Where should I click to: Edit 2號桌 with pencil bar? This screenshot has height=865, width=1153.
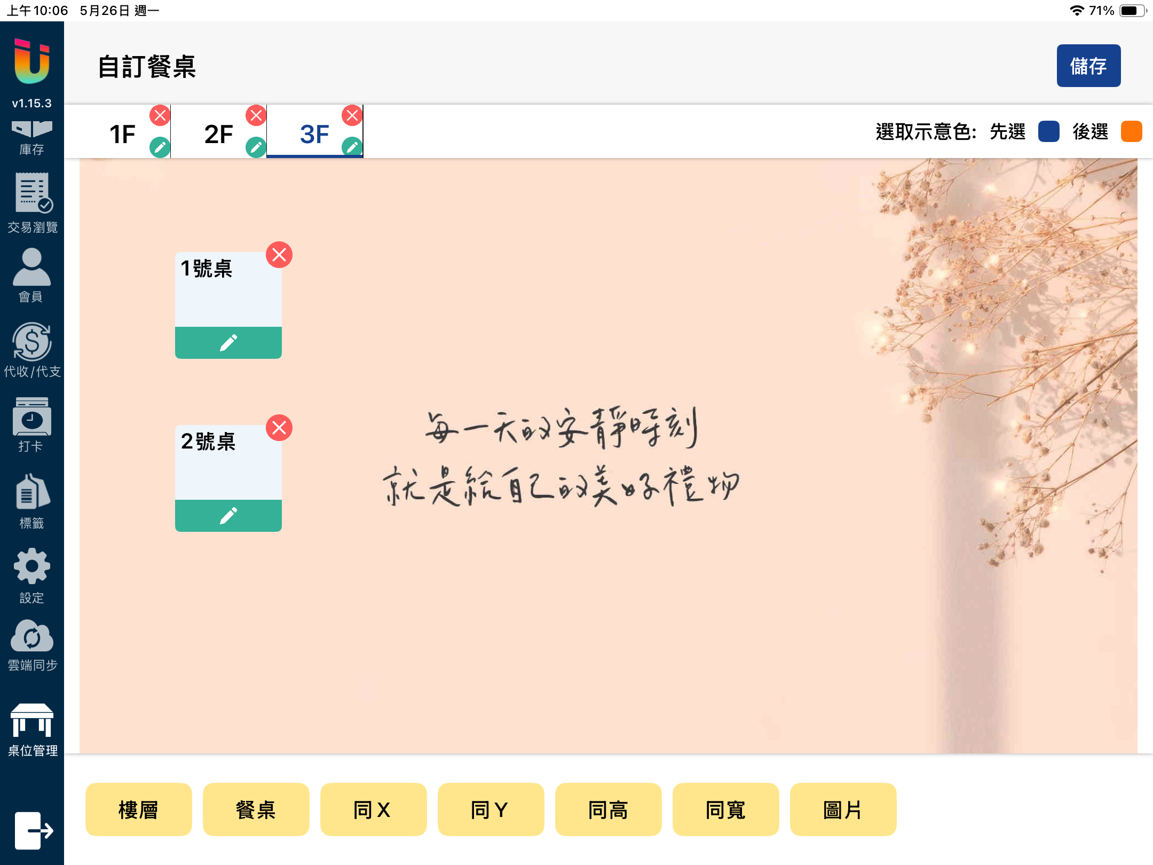[228, 515]
